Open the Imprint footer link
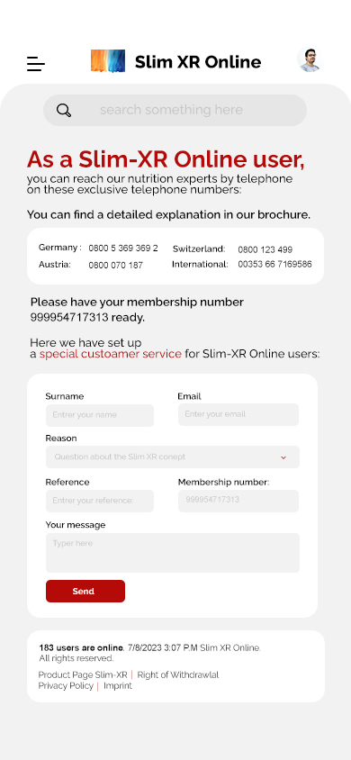This screenshot has width=351, height=760. [x=118, y=686]
